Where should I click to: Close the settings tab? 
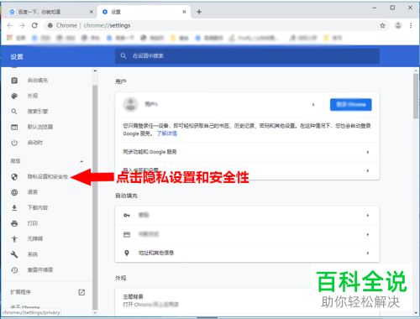click(184, 12)
